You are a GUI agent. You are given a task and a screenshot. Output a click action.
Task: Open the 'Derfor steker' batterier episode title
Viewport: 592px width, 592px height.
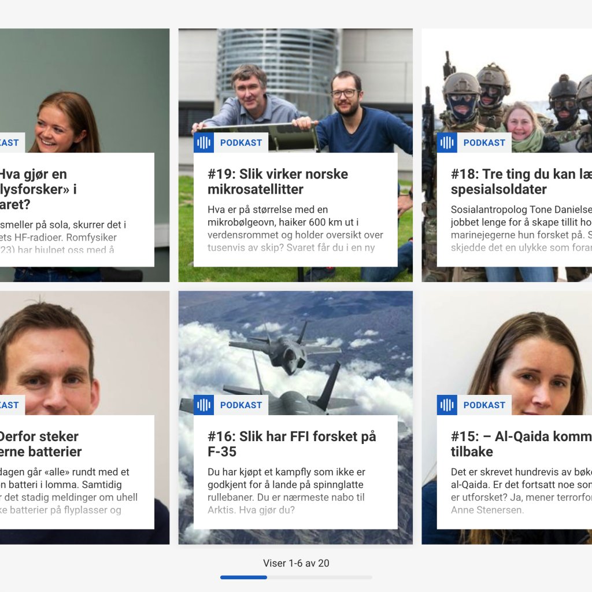pos(40,444)
